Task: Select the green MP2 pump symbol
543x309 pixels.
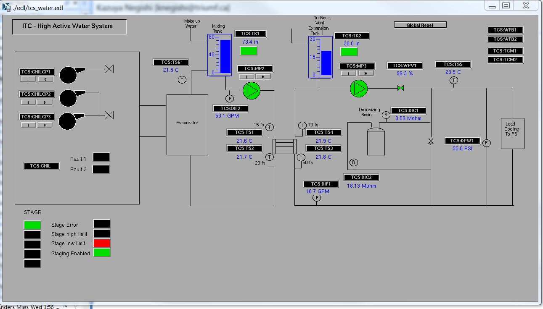Action: coord(252,90)
